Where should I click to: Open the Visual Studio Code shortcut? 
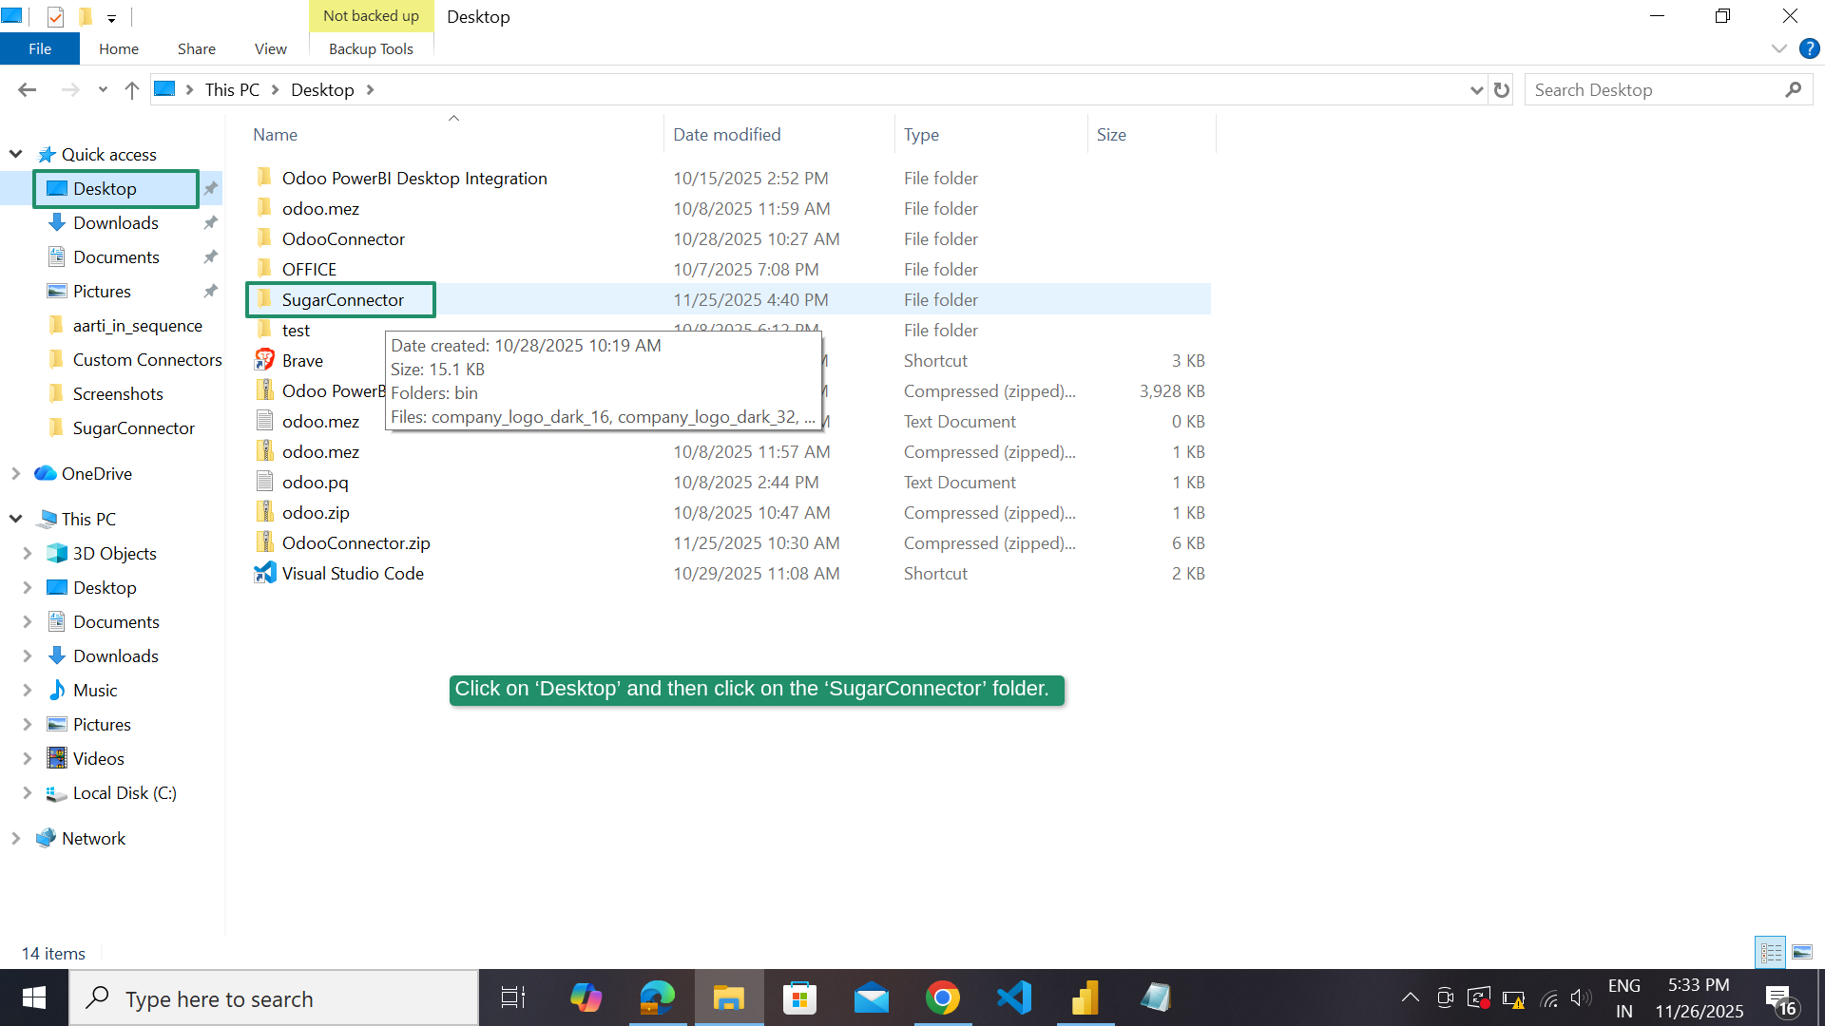coord(352,573)
